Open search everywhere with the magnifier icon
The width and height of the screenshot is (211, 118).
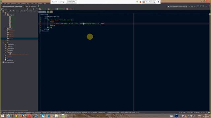coord(210,6)
